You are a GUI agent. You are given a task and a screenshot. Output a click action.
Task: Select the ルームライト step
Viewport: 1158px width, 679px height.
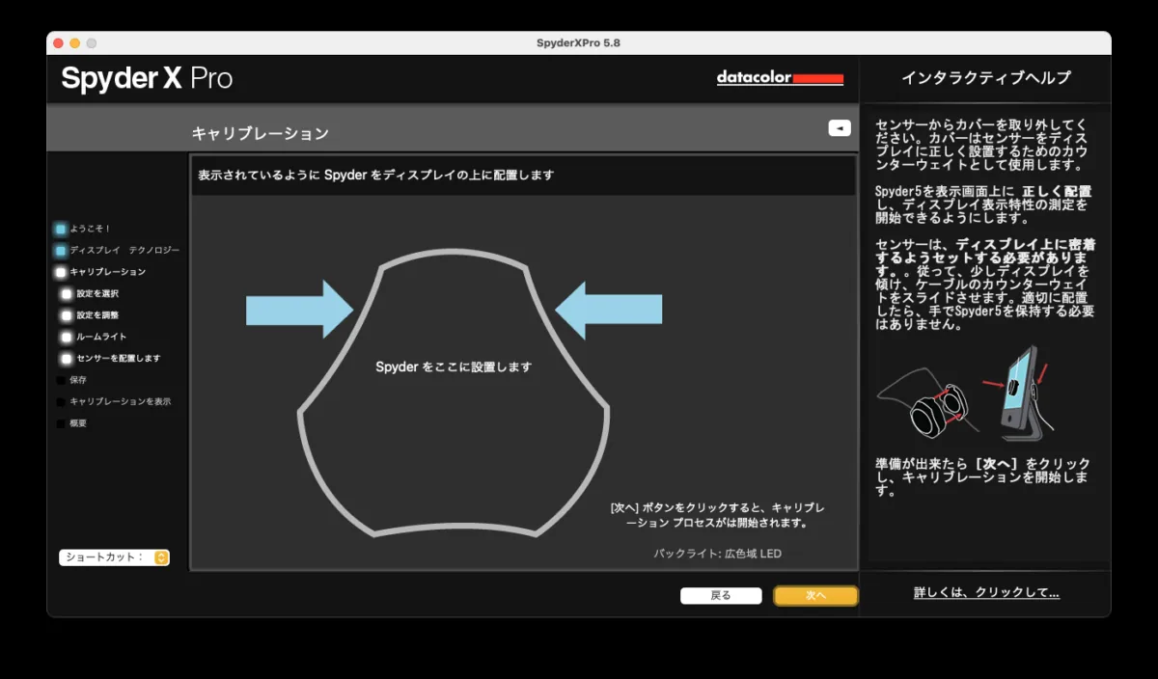coord(67,338)
